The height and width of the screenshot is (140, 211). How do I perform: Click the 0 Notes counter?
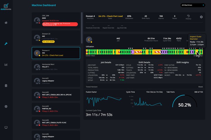tap(175, 17)
